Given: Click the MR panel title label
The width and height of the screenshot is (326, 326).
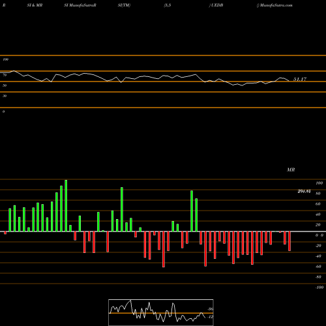Looking at the screenshot, I should pyautogui.click(x=291, y=170).
